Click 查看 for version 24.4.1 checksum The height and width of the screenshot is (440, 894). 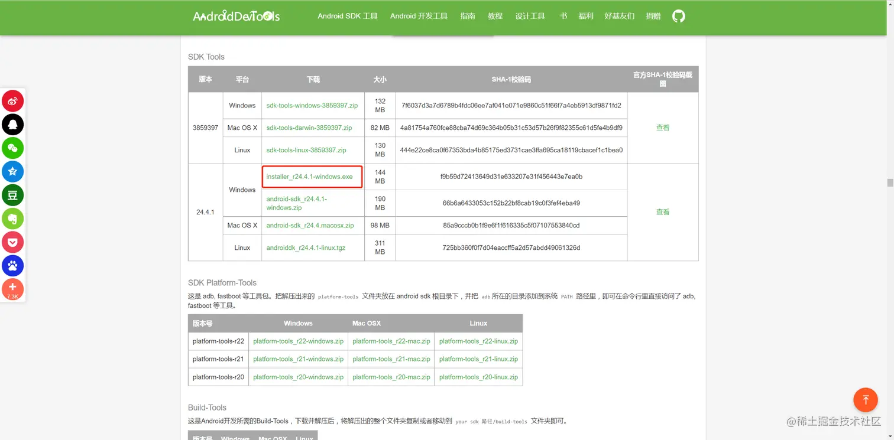(663, 212)
